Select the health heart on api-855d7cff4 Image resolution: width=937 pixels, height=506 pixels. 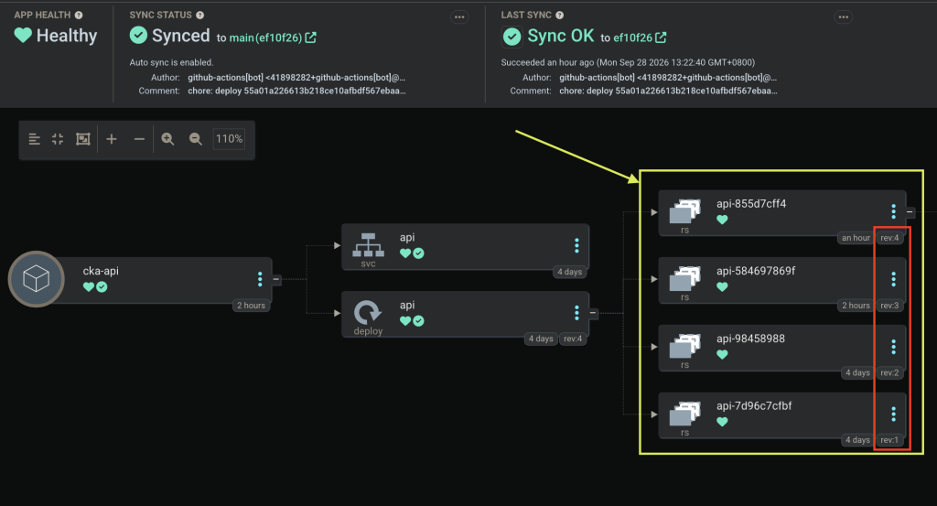722,220
